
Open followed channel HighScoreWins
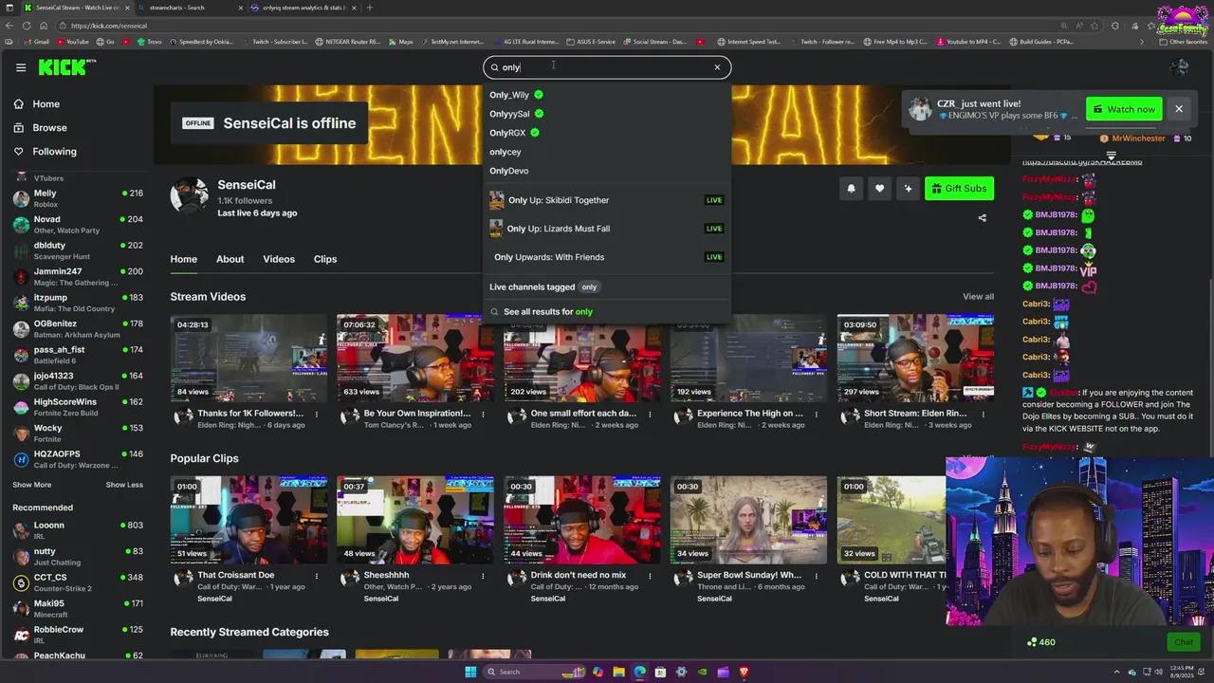click(x=76, y=407)
